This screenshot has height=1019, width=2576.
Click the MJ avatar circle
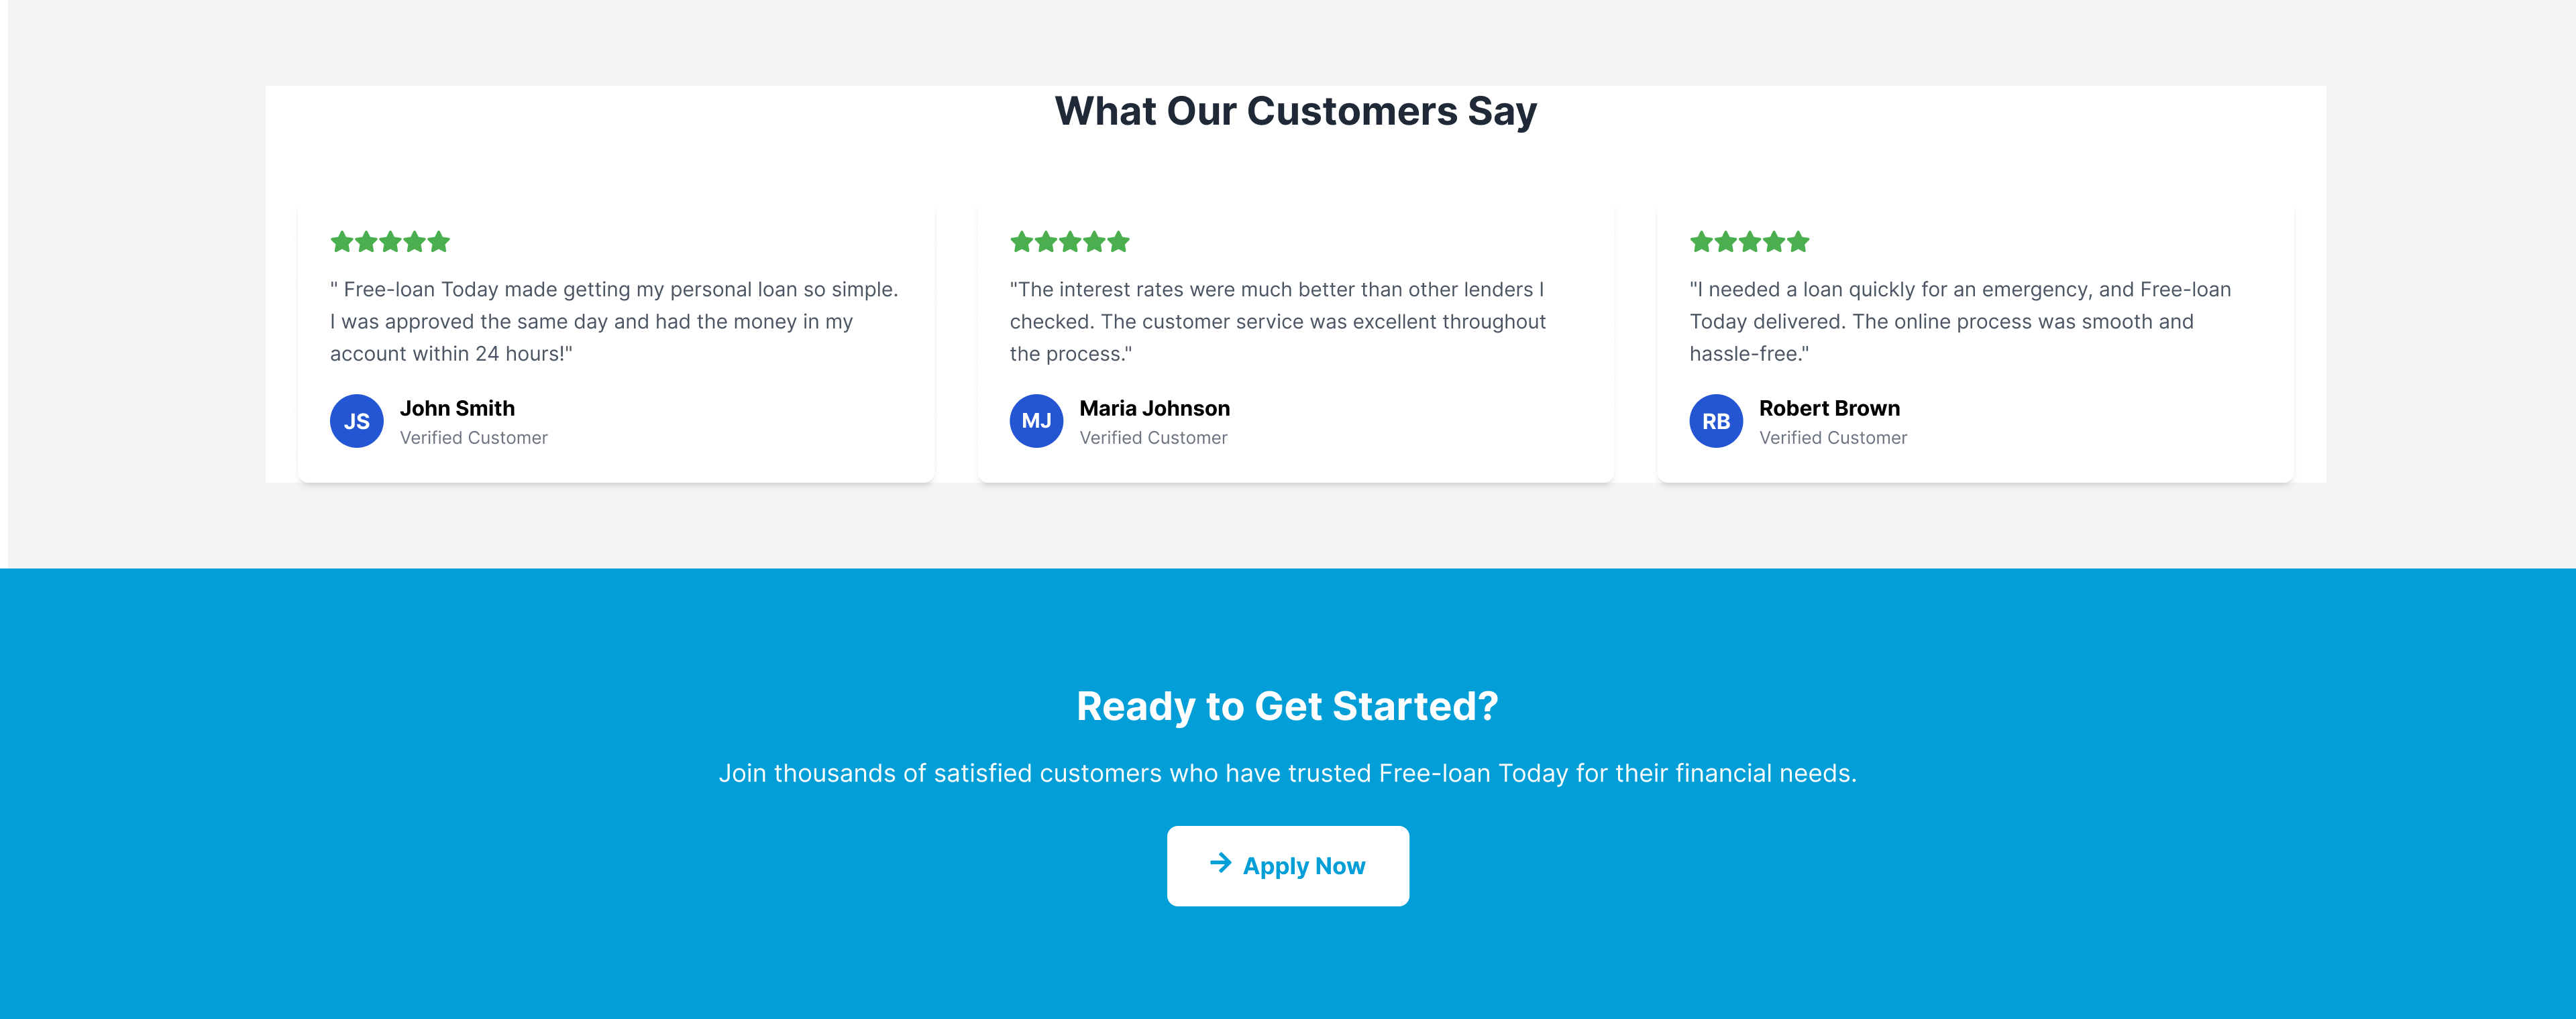pyautogui.click(x=1036, y=422)
